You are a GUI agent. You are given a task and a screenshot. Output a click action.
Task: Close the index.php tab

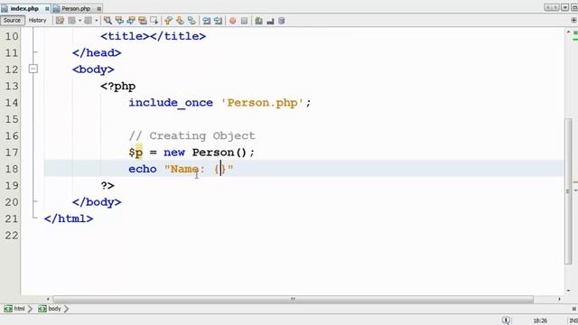click(47, 8)
